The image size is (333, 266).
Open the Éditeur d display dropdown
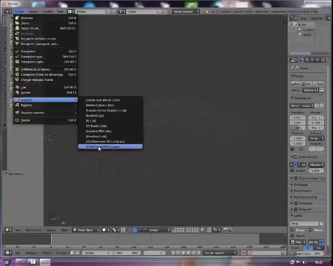[311, 91]
